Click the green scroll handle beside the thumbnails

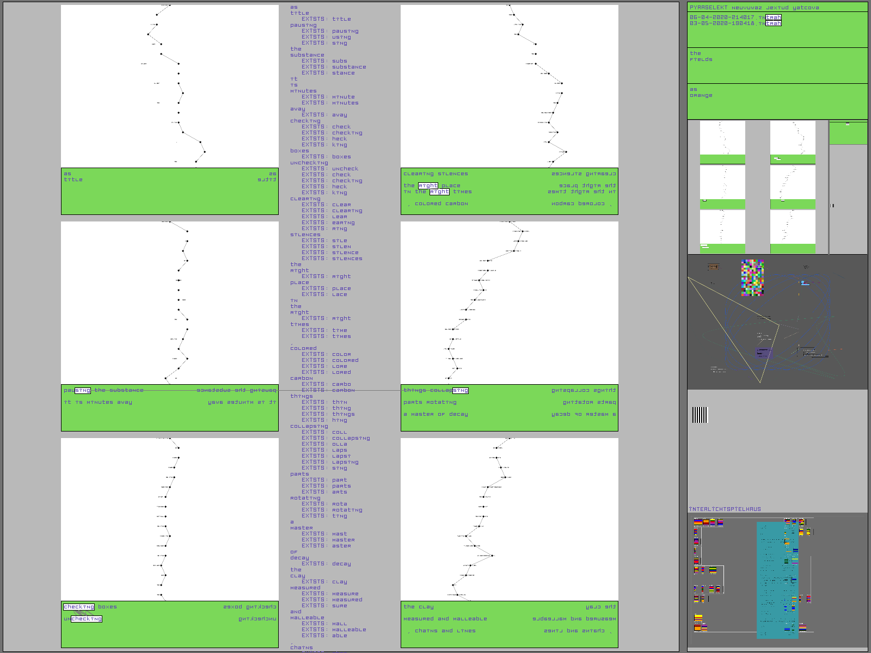(848, 133)
